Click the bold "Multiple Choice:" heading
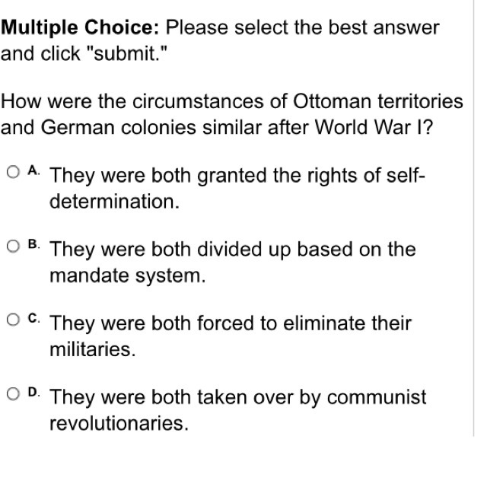487x487 pixels. point(80,27)
